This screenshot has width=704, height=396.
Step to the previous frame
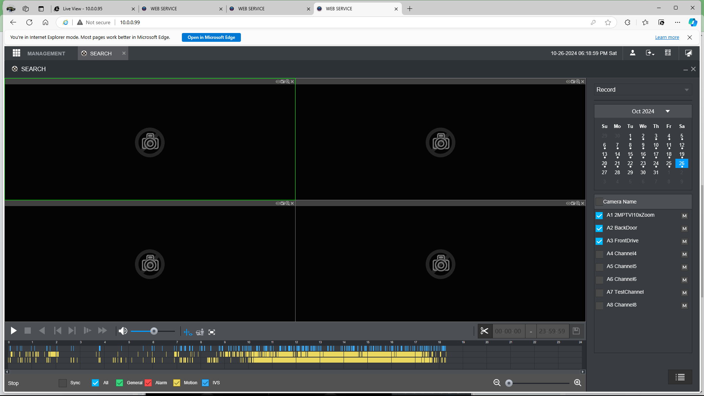click(x=58, y=331)
